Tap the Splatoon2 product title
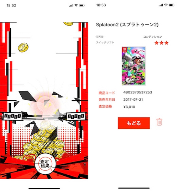178x191 pixels. coord(127,25)
